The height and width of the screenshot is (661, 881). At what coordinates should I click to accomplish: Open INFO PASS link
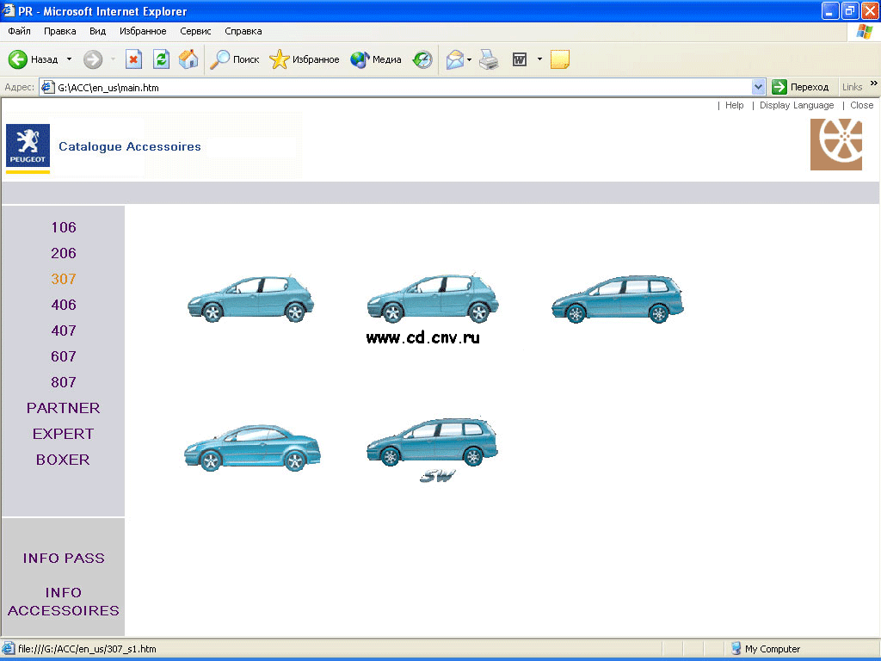point(64,558)
